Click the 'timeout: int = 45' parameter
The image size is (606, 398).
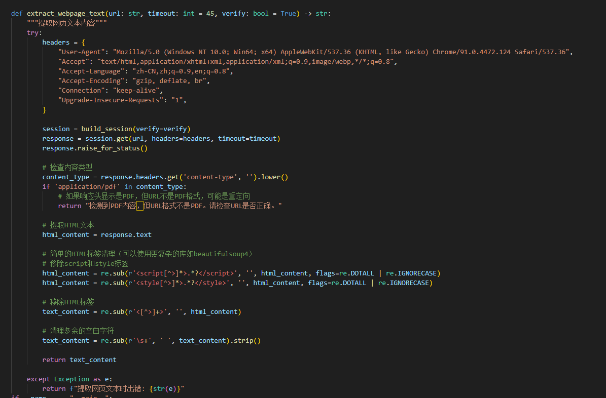click(x=181, y=14)
